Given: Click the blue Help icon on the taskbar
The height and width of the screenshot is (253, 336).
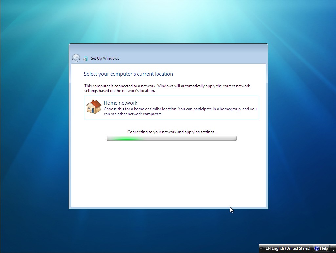Looking at the screenshot, I should click(316, 248).
